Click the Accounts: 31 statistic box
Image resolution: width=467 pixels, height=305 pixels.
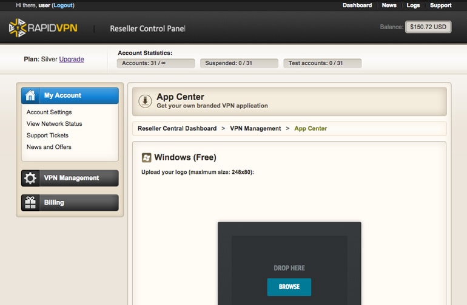click(x=156, y=63)
